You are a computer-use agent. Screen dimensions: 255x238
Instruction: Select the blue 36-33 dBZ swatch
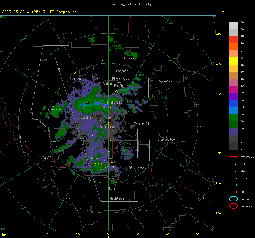coord(233,104)
